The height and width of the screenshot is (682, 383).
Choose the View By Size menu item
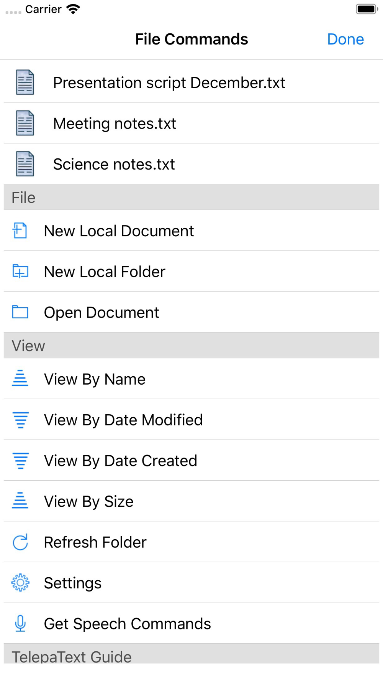point(88,501)
